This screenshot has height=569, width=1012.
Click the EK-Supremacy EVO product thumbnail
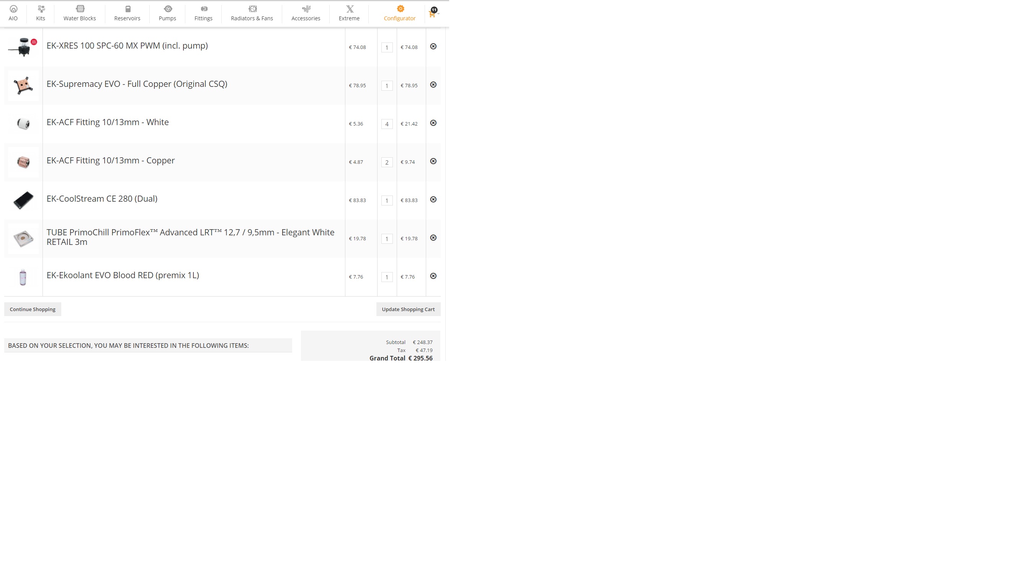pos(23,85)
